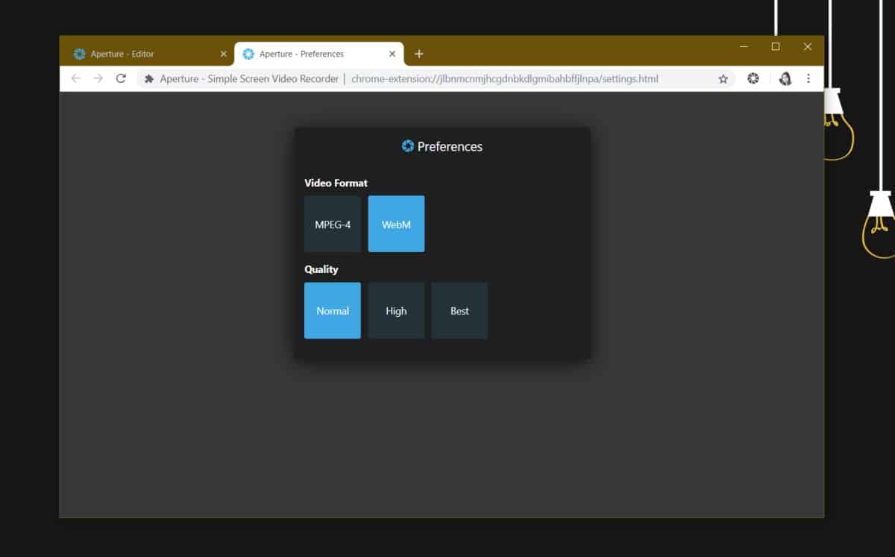
Task: Click the extension puzzle icon in address bar
Action: (x=149, y=78)
